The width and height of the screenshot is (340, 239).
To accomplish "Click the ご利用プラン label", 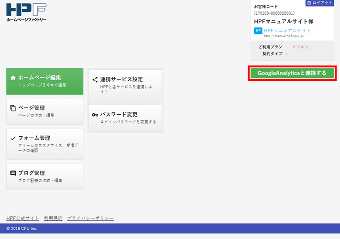I will [270, 47].
